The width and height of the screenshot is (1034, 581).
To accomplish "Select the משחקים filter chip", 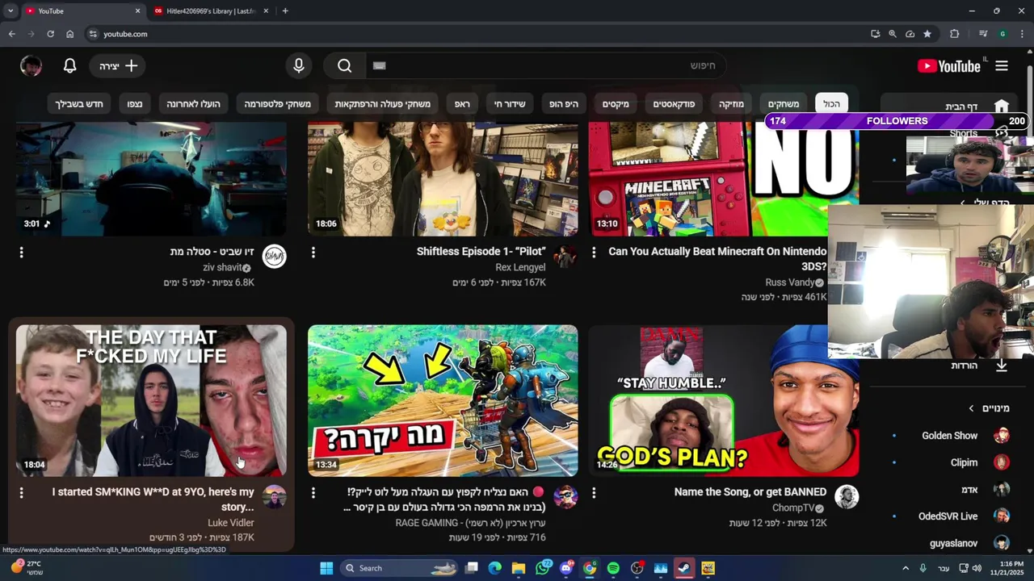I will tap(783, 104).
